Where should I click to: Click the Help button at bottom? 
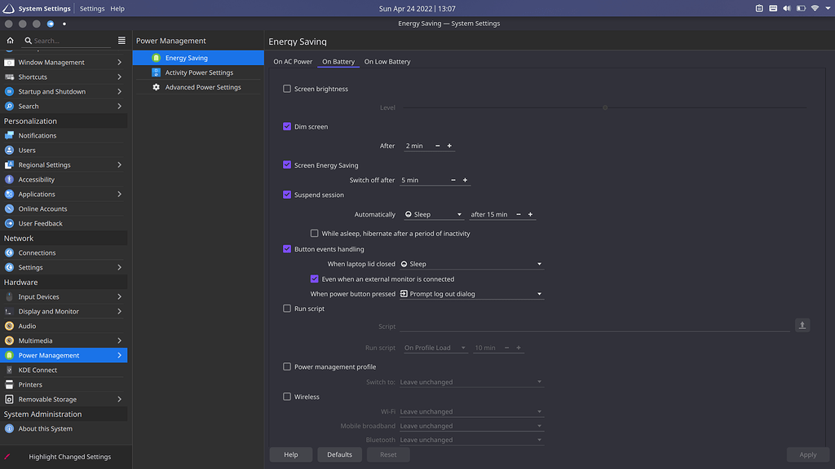pos(291,454)
